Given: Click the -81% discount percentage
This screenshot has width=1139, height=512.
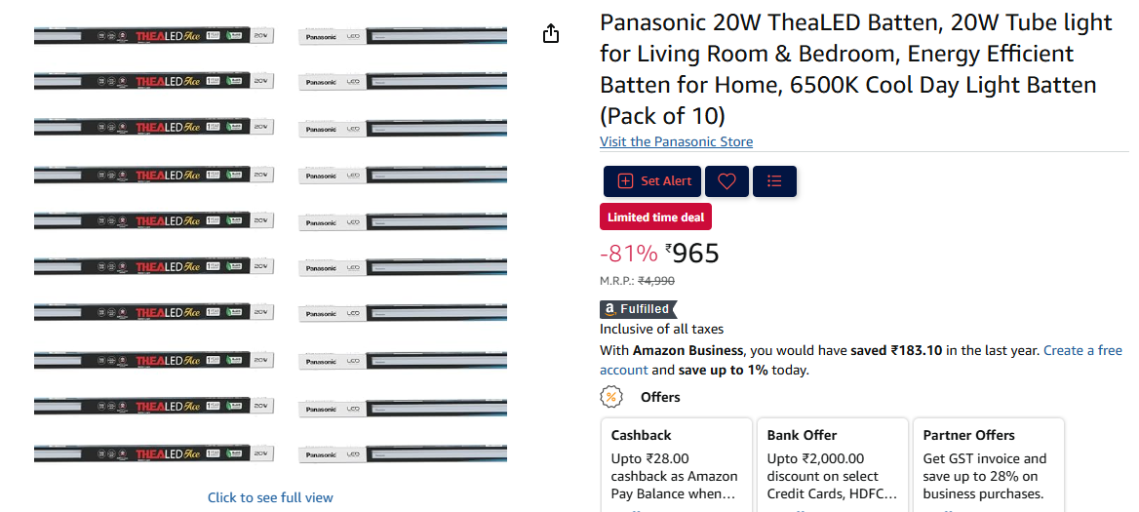Looking at the screenshot, I should click(628, 254).
